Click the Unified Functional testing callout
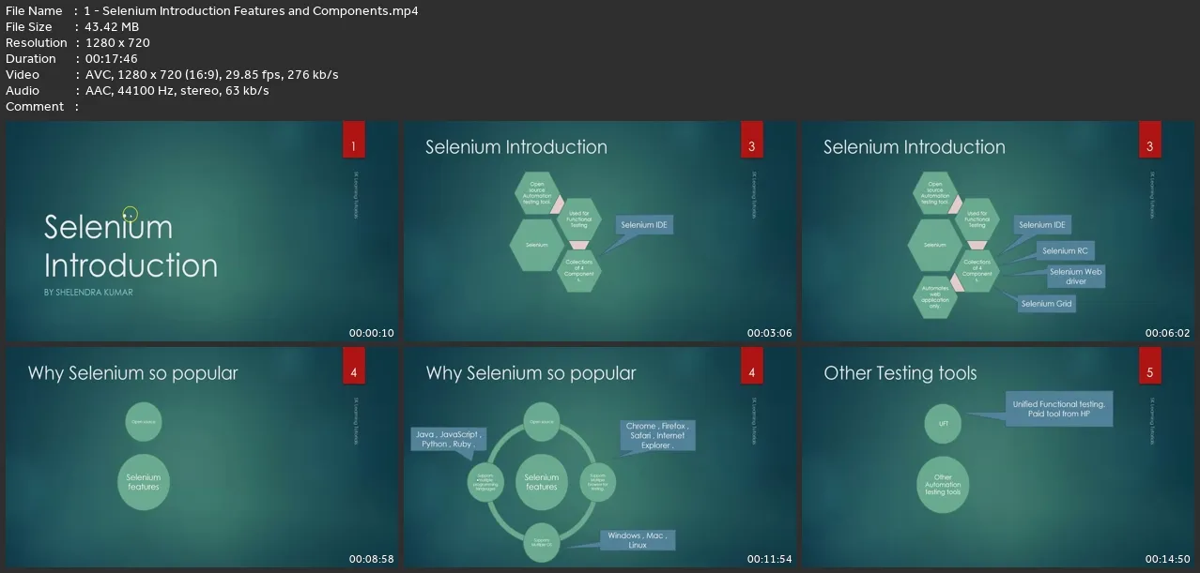 [1058, 409]
